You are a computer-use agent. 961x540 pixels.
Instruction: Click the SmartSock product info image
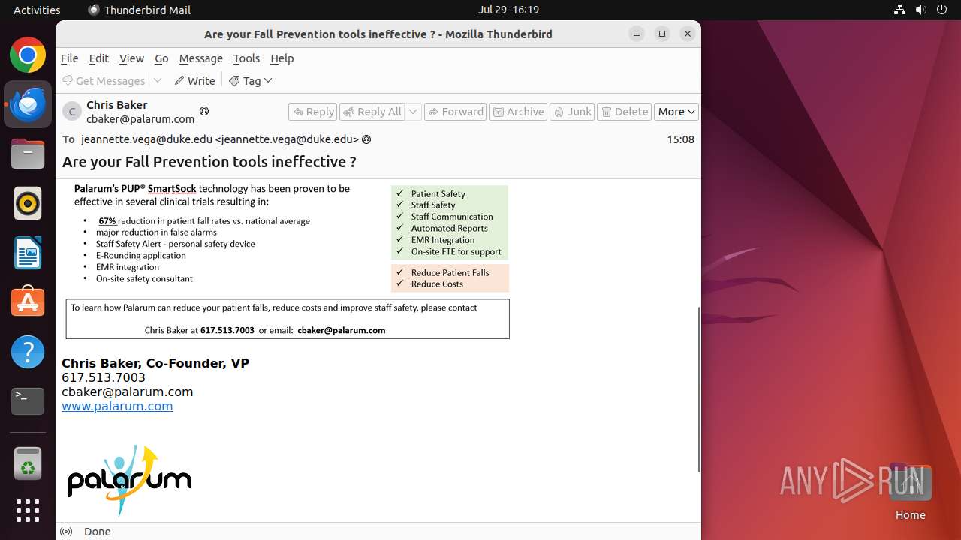click(x=288, y=260)
